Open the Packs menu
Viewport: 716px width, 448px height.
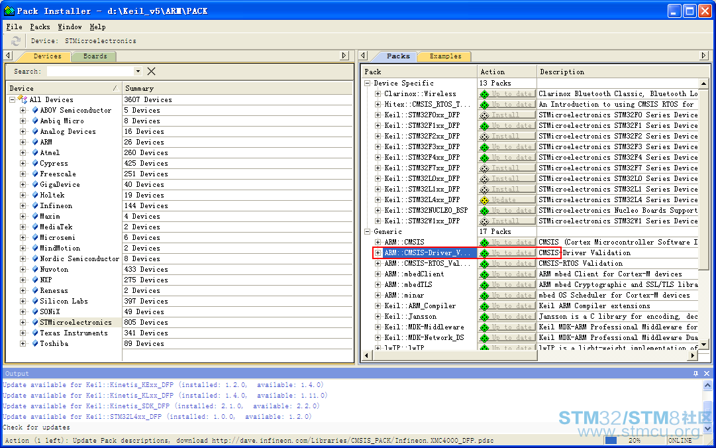(x=40, y=27)
